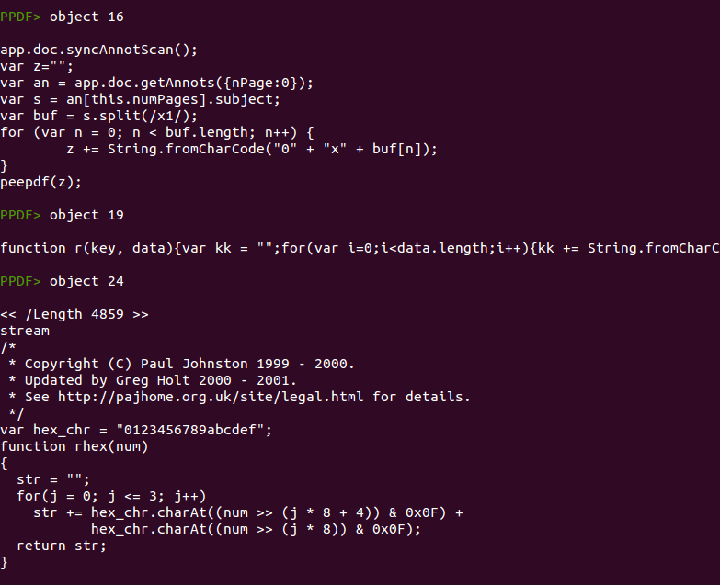Click the "return str;" statement
Image resolution: width=720 pixels, height=585 pixels.
pyautogui.click(x=62, y=546)
